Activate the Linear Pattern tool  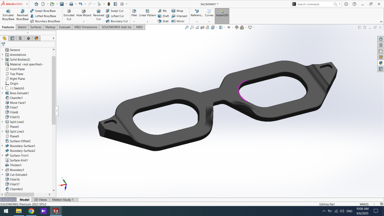point(147,13)
